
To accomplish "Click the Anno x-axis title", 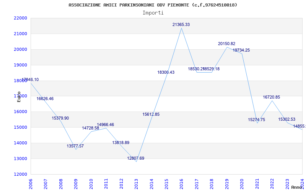I will pos(297,187).
